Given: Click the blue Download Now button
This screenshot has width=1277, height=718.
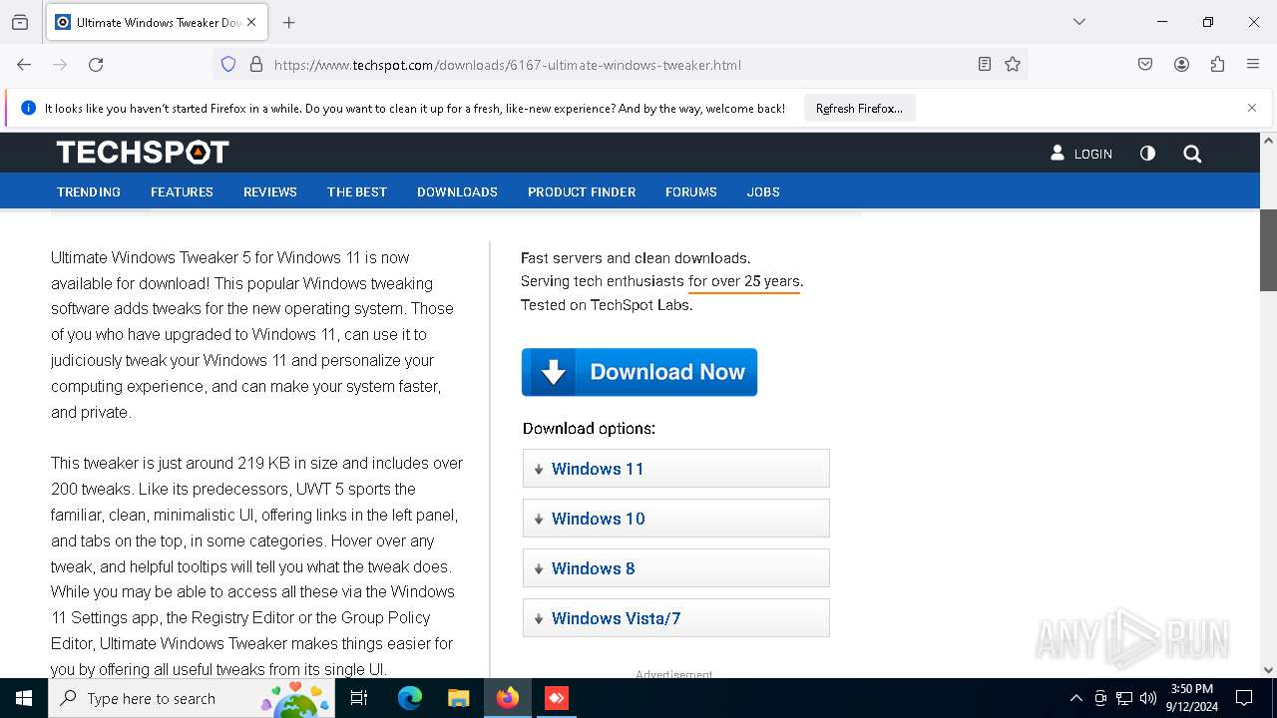Looking at the screenshot, I should (639, 372).
